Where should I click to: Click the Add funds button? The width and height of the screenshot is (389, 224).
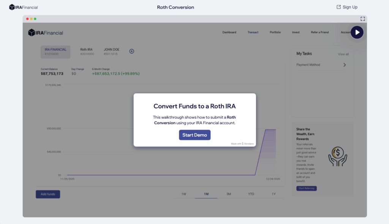point(48,194)
